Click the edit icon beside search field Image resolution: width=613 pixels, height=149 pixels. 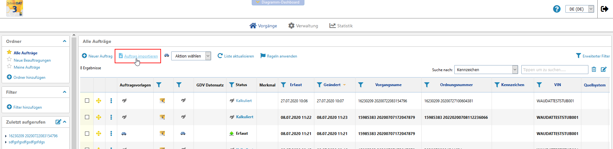click(604, 69)
